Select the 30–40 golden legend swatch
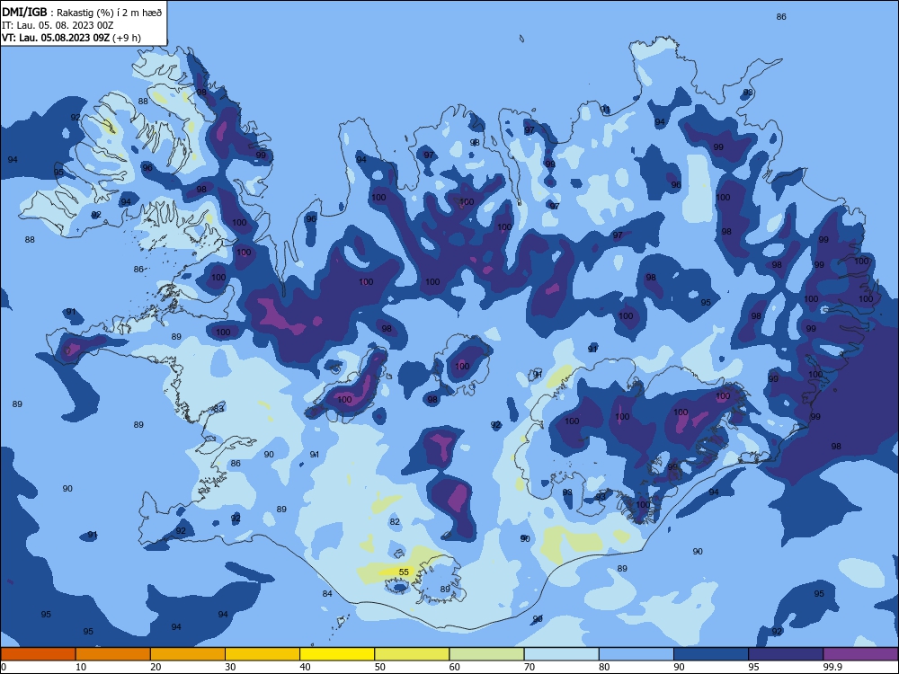The image size is (899, 674). pyautogui.click(x=263, y=654)
